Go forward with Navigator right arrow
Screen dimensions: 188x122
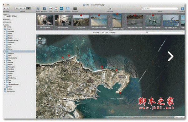tap(8, 8)
